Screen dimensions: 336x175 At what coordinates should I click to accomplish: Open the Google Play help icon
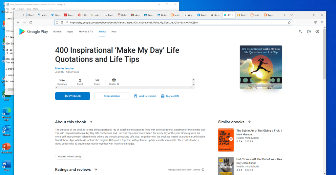[309, 32]
